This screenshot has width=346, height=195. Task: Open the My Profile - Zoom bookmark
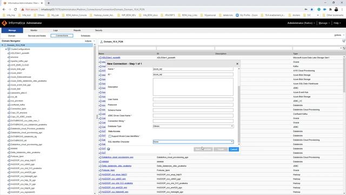coord(247,15)
